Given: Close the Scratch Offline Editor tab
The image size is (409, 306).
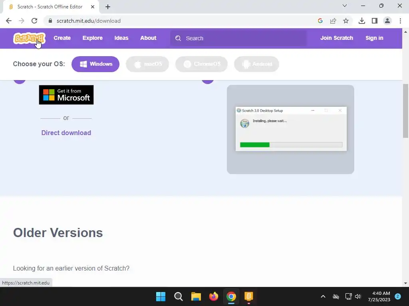Looking at the screenshot, I should (x=93, y=7).
